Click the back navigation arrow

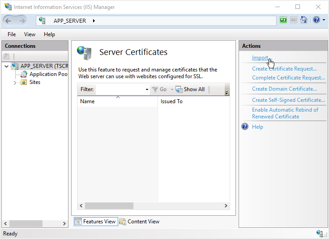pyautogui.click(x=8, y=21)
